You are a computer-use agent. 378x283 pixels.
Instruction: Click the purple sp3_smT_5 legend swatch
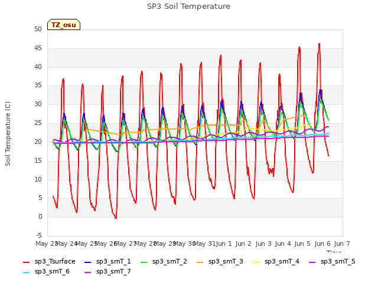(x=312, y=262)
